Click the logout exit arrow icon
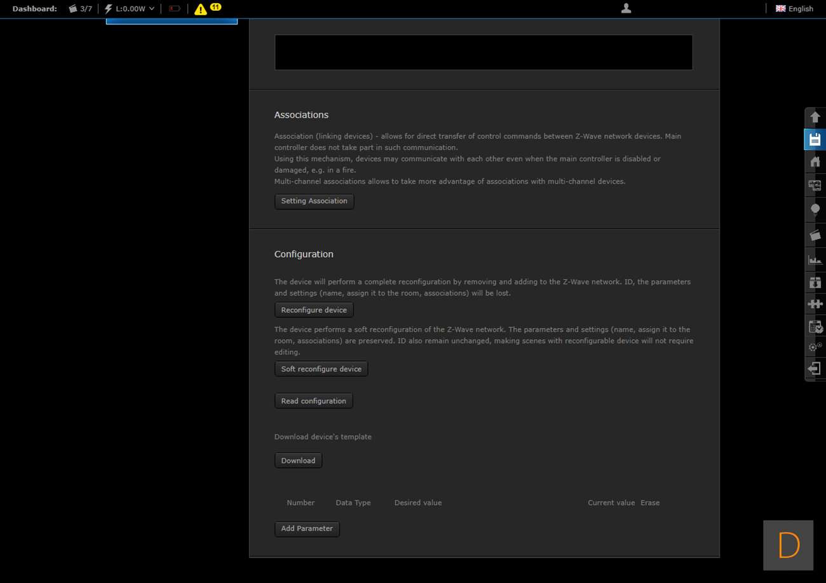Screen dimensions: 826x583 pyautogui.click(x=815, y=369)
